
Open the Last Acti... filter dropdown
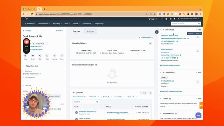(132, 97)
